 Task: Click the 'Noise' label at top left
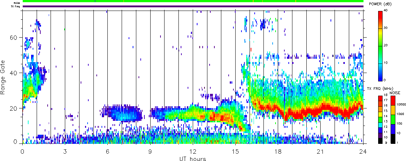point(17,3)
